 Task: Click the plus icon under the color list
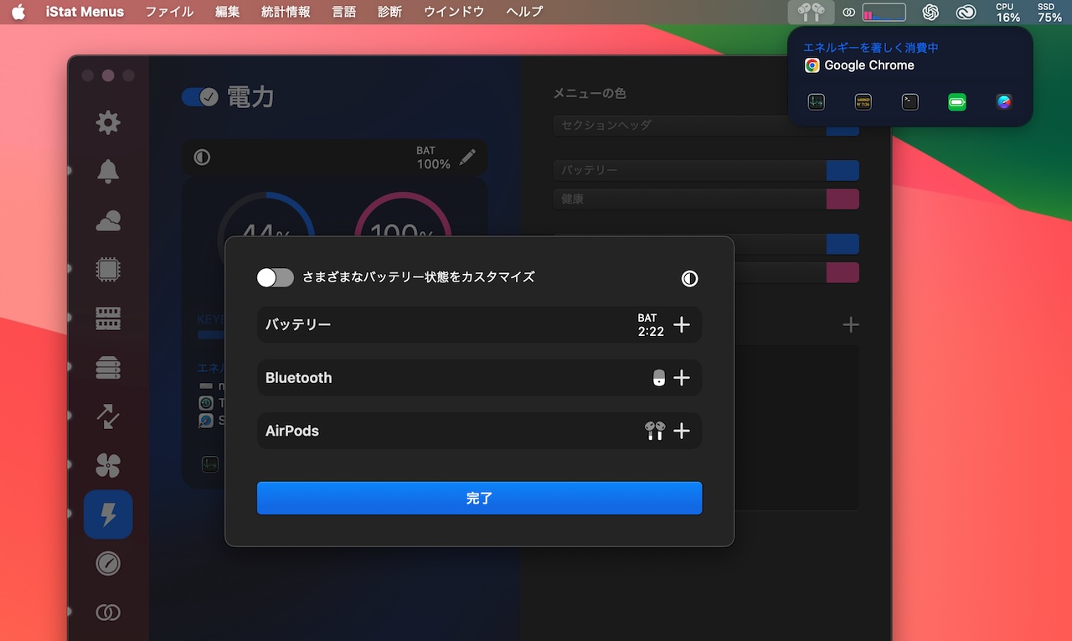click(x=850, y=324)
